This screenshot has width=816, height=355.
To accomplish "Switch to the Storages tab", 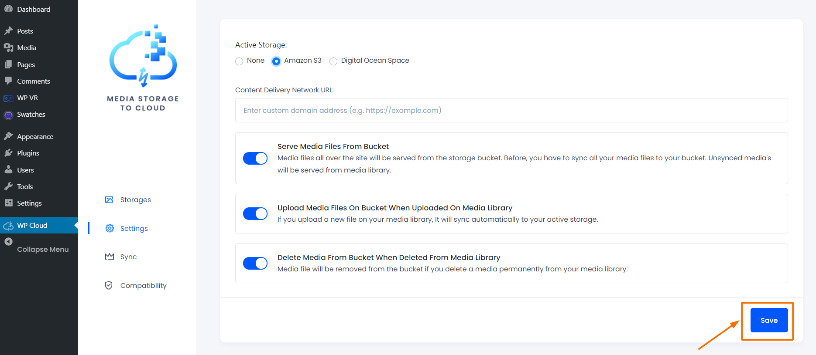I will tap(135, 199).
